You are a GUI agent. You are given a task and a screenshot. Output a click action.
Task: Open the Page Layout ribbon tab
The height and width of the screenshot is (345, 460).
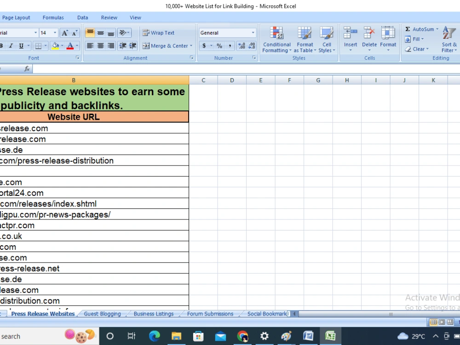pos(16,17)
